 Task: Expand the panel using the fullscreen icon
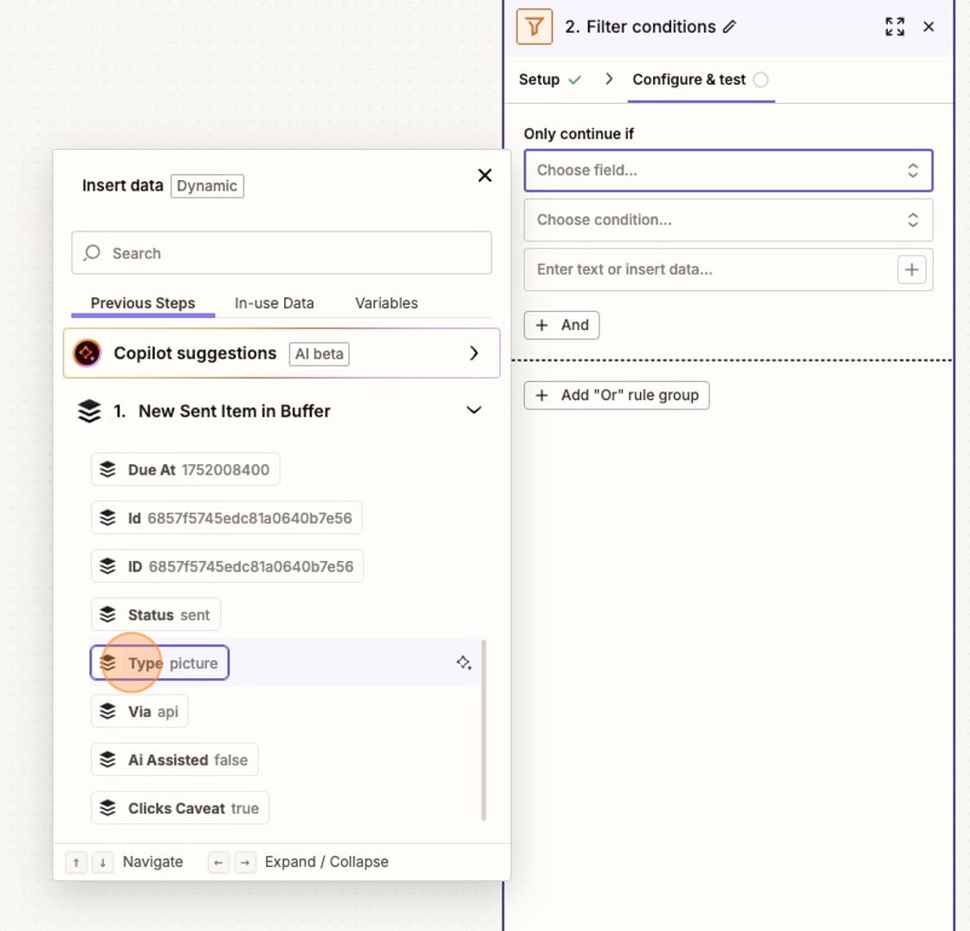(x=895, y=27)
